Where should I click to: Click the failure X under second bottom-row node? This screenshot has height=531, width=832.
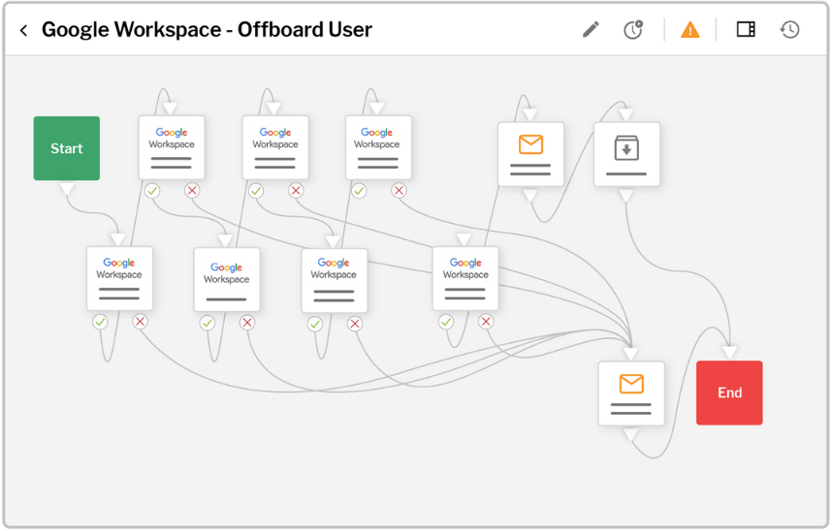(247, 323)
